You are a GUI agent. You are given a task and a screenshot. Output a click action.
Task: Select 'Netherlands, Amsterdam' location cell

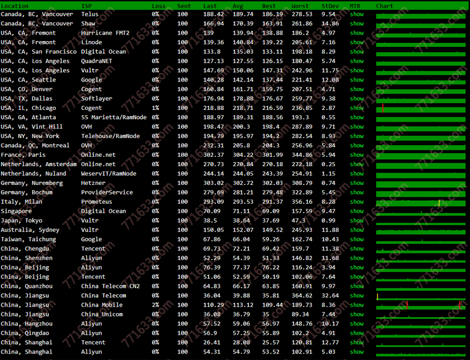coord(39,164)
